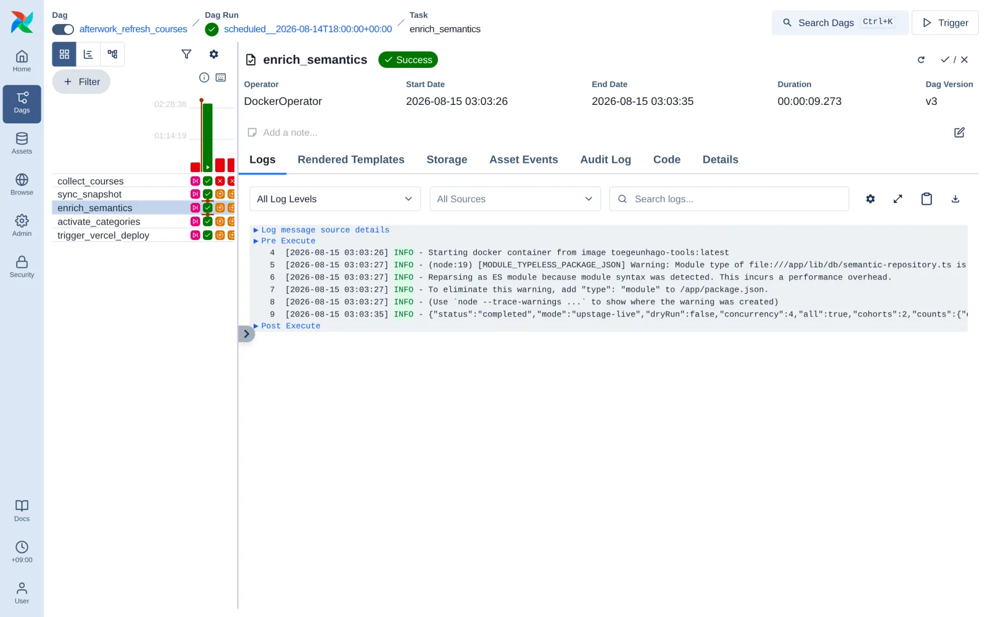This screenshot has width=987, height=617.
Task: Open the Security menu
Action: coord(22,267)
